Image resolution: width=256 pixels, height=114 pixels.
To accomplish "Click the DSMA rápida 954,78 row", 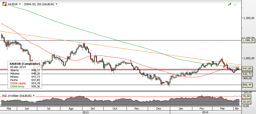I will pyautogui.click(x=25, y=83).
